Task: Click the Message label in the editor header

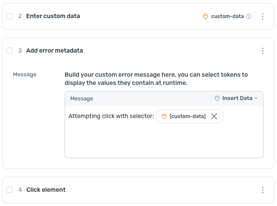Action: (x=81, y=99)
